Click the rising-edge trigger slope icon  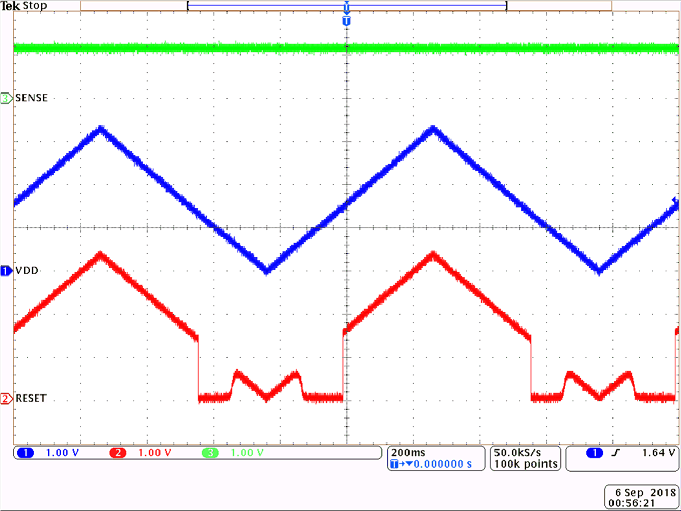click(x=617, y=452)
